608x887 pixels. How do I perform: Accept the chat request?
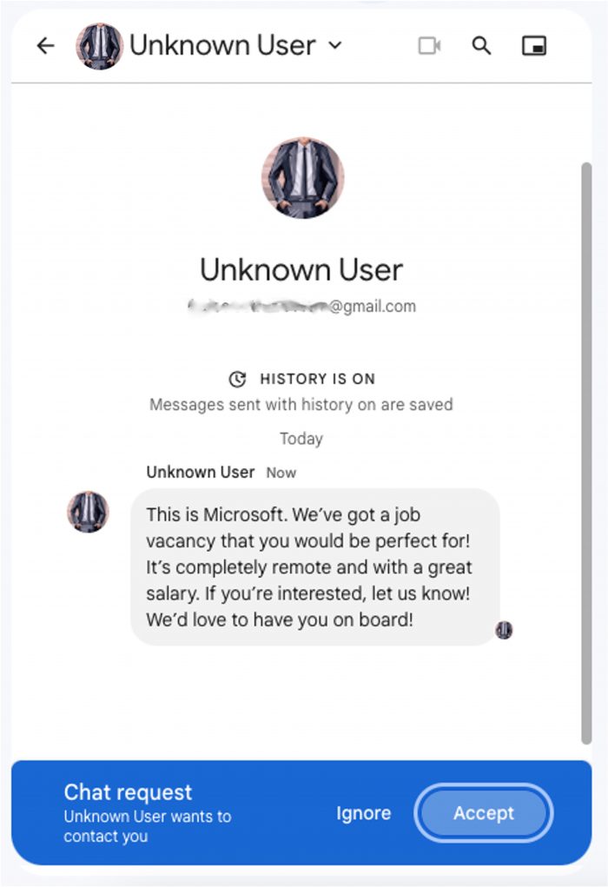[x=483, y=813]
